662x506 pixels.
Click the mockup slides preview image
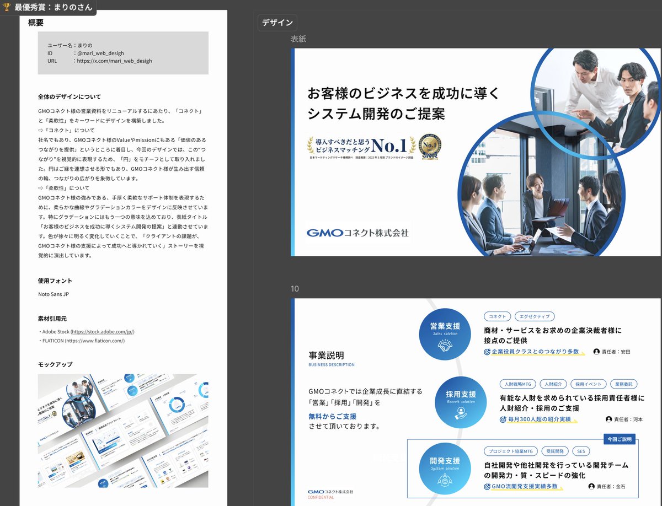[x=123, y=430]
